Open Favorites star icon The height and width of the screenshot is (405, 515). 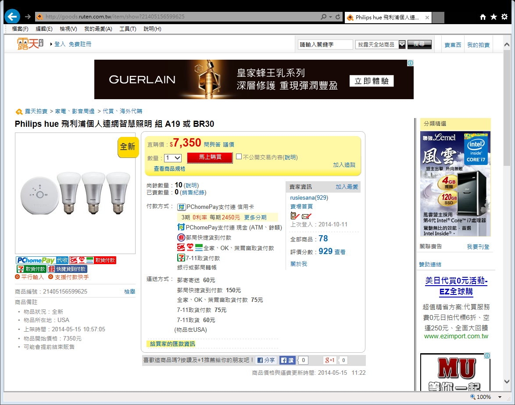pyautogui.click(x=494, y=17)
